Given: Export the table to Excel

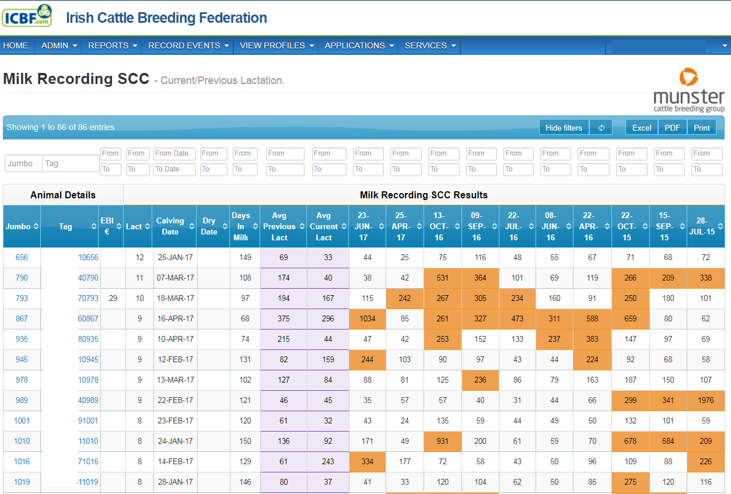Looking at the screenshot, I should click(x=642, y=128).
